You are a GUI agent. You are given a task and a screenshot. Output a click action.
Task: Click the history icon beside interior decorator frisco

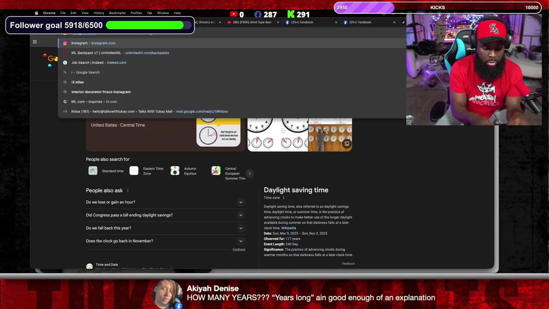65,92
